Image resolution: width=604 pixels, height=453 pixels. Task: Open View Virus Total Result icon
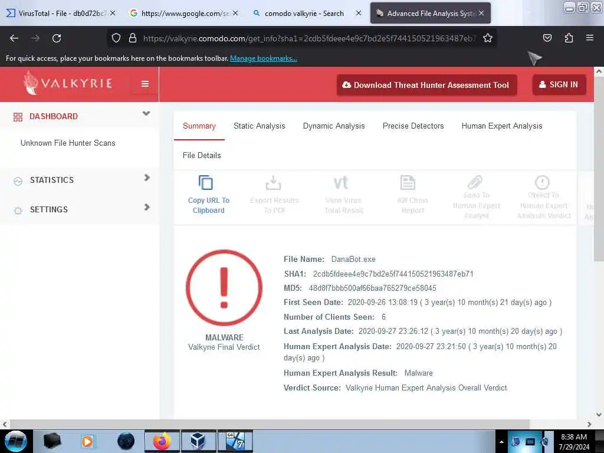[341, 183]
